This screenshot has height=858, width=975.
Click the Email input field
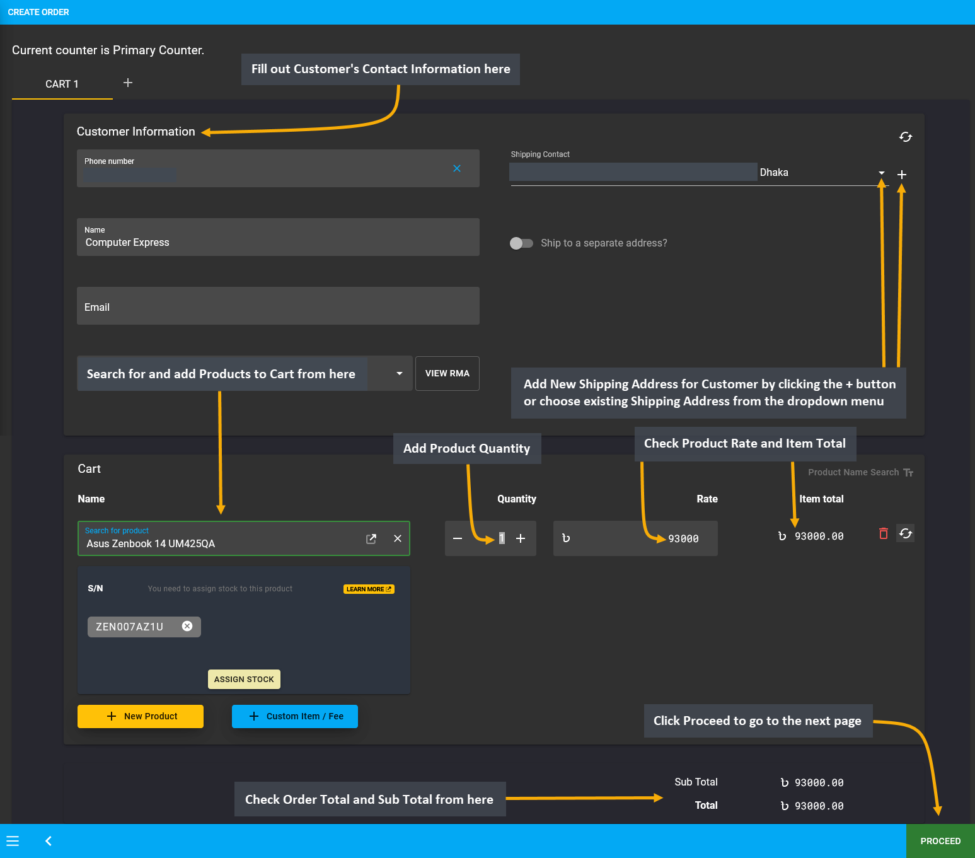click(x=278, y=306)
